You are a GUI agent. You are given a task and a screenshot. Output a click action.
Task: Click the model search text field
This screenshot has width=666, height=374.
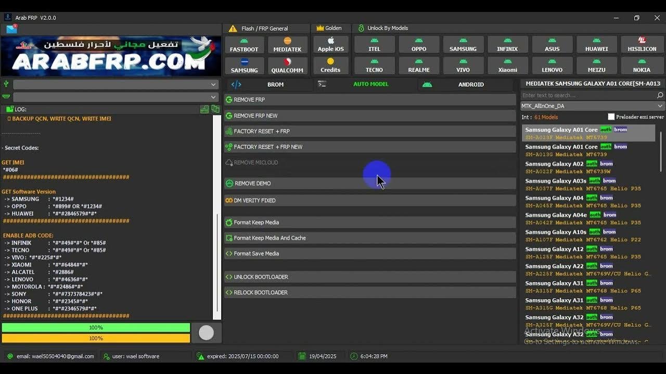pyautogui.click(x=588, y=95)
